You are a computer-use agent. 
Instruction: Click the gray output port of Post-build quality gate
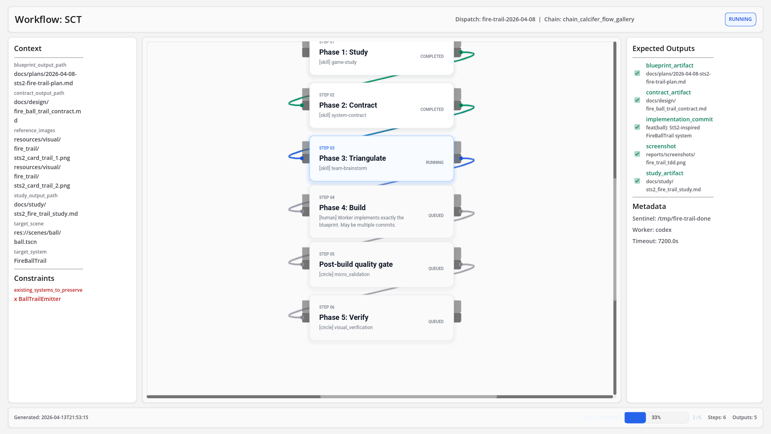(x=461, y=264)
